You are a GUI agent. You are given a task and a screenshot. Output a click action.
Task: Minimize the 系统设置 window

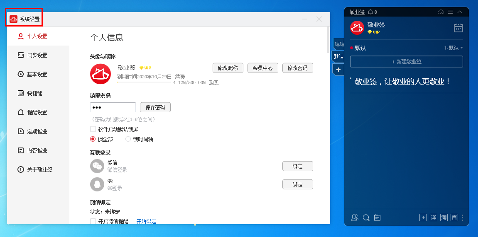point(304,19)
